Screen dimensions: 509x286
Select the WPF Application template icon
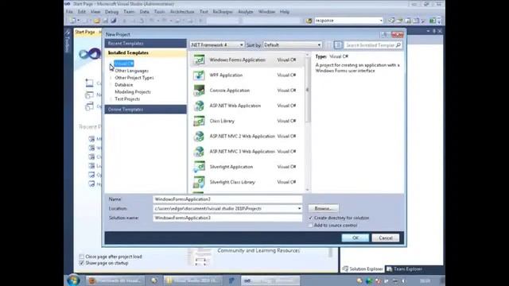[x=199, y=75]
